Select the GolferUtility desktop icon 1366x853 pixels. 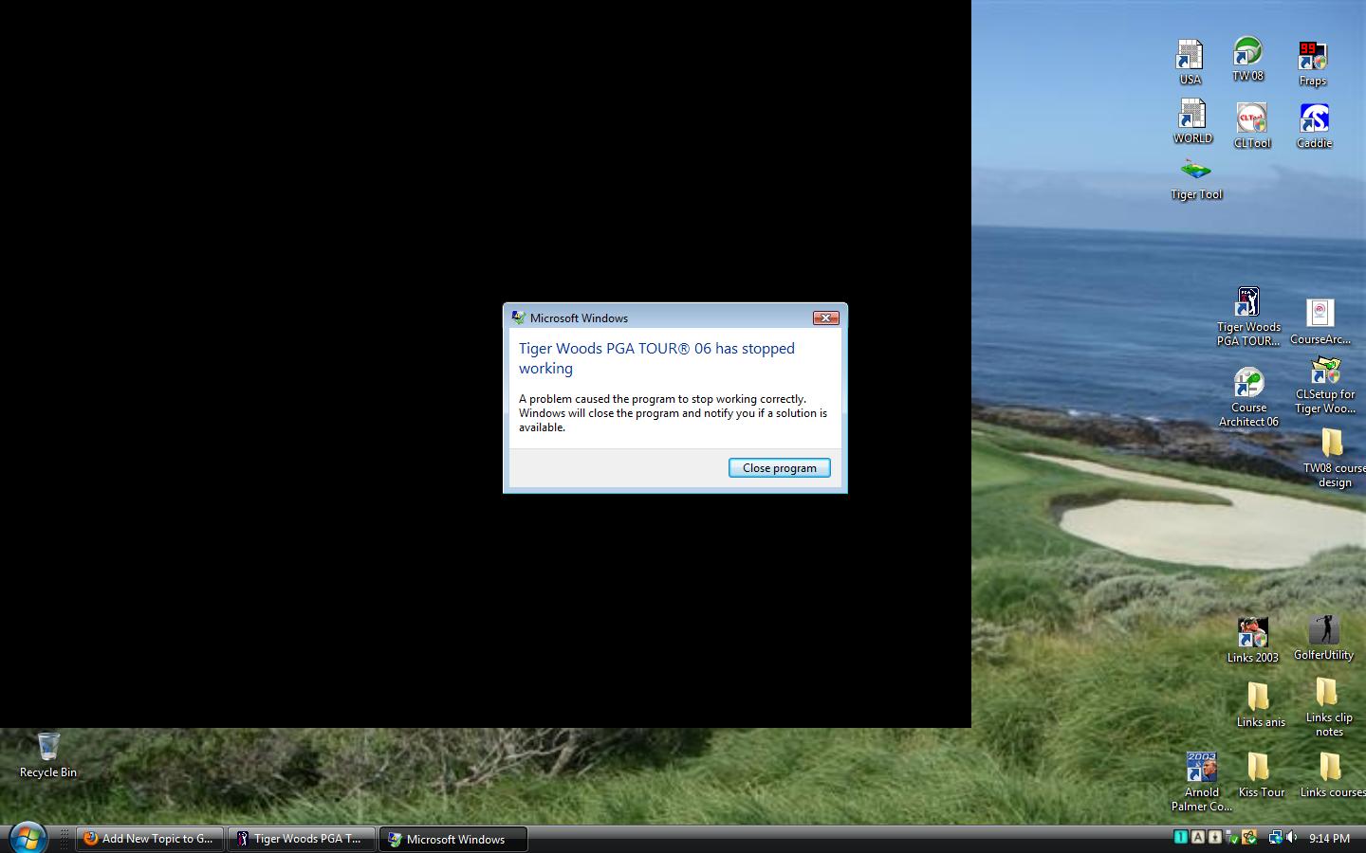1323,637
